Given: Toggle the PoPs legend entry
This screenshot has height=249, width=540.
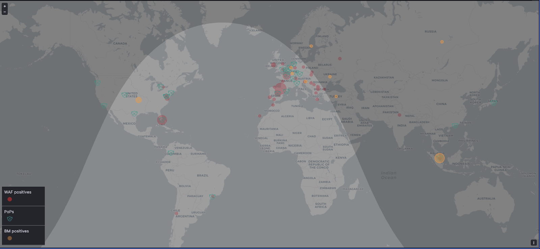Looking at the screenshot, I should (9, 212).
